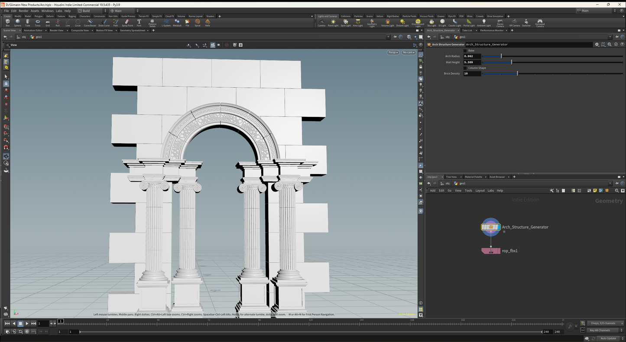Open the Persp viewport dropdown
The height and width of the screenshot is (342, 626).
[393, 52]
